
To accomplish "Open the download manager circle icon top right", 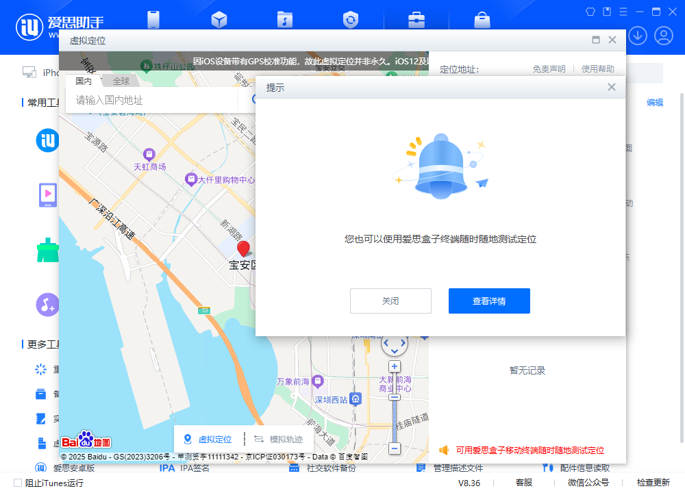I will pos(638,35).
